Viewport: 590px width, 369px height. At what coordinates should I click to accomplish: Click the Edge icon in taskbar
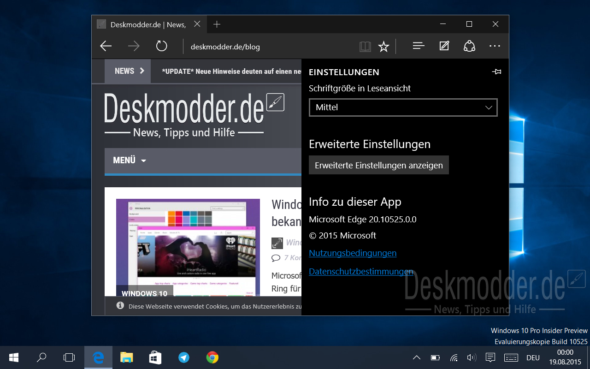point(98,357)
